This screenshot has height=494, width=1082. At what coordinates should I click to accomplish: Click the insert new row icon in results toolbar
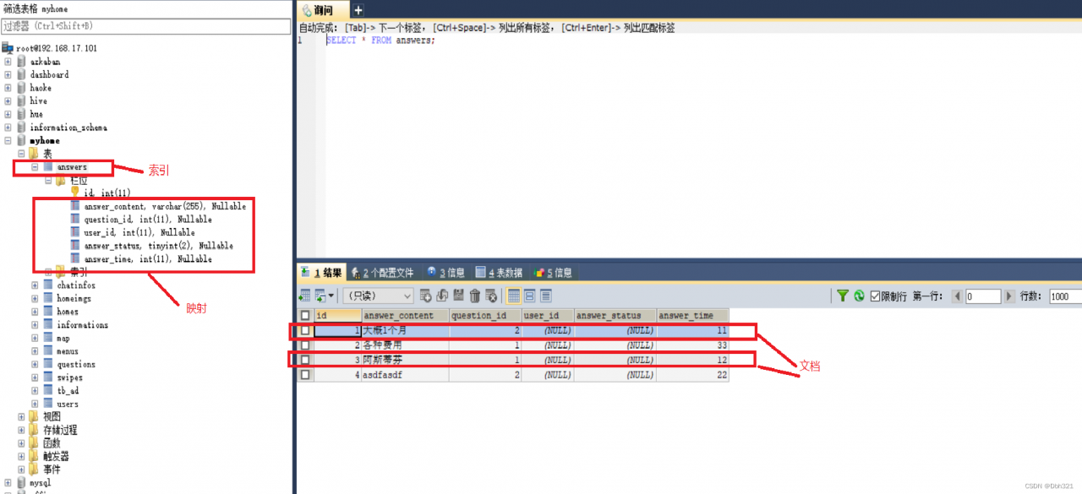(426, 296)
